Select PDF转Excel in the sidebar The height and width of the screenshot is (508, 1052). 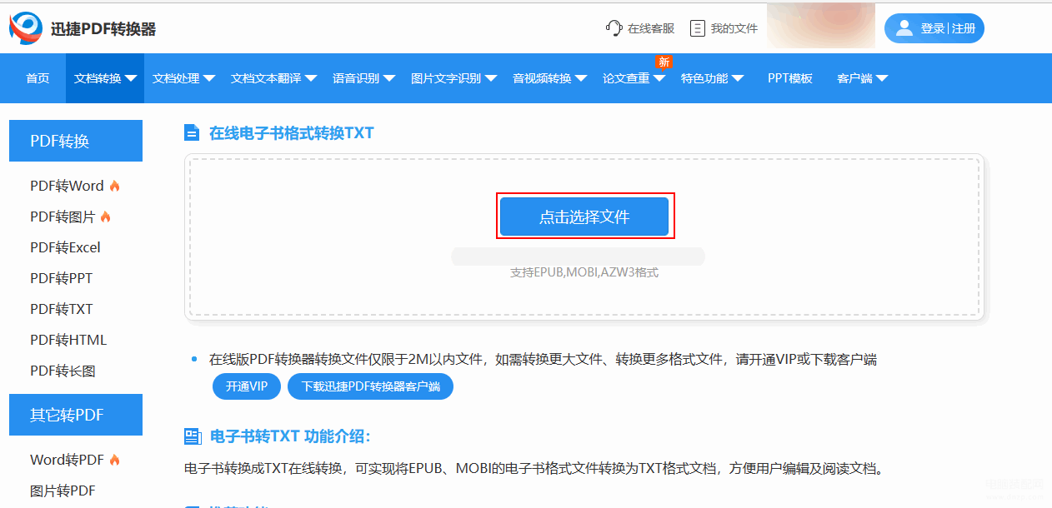click(65, 247)
